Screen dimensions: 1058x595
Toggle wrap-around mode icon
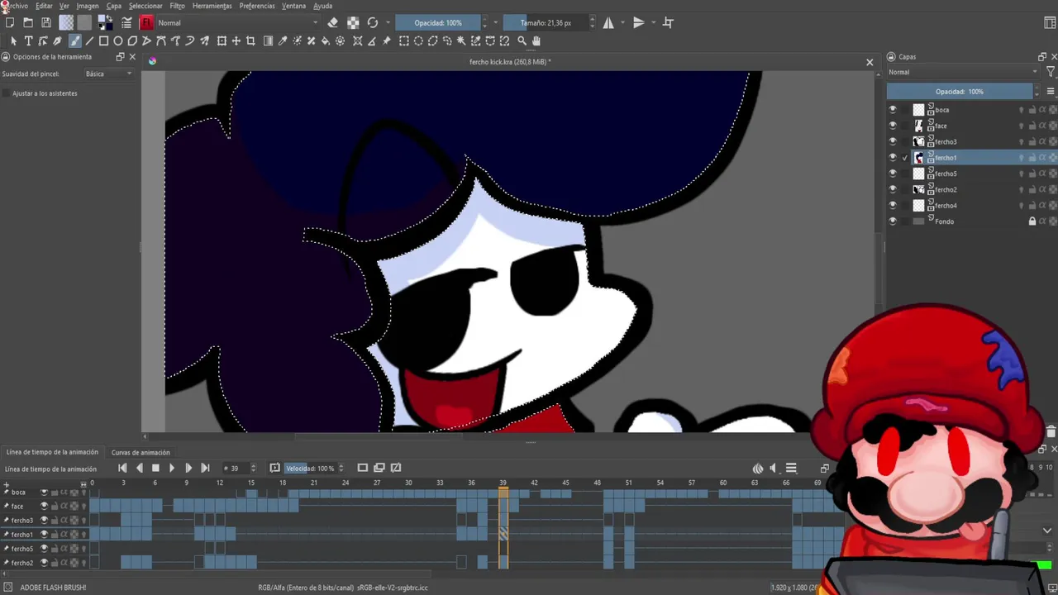(x=668, y=22)
